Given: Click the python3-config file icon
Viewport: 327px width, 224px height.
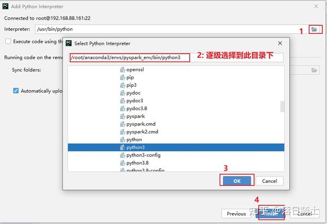Looking at the screenshot, I should click(123, 155).
